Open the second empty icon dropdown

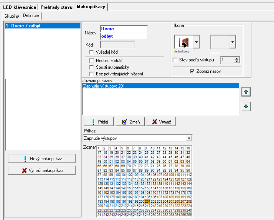[232, 42]
